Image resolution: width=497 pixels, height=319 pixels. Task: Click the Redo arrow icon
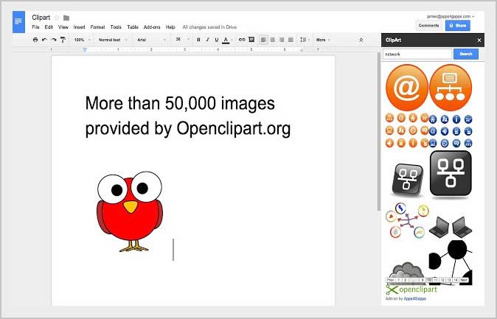tap(54, 40)
